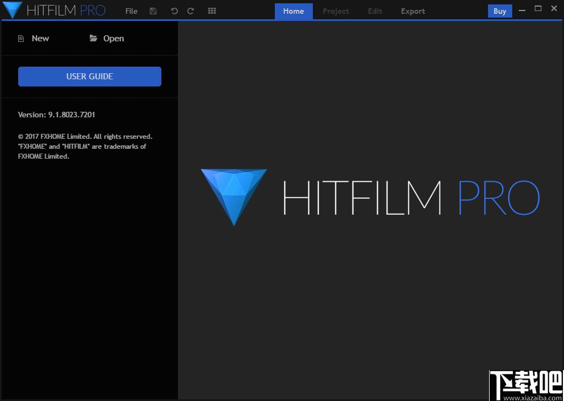Switch to the Export tab
The image size is (564, 401).
pos(413,11)
